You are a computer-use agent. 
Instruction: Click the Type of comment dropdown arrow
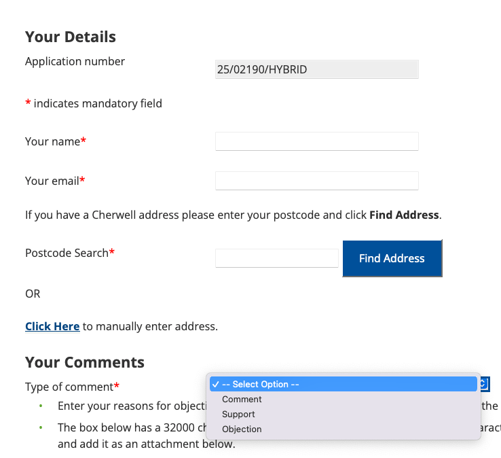[x=484, y=384]
